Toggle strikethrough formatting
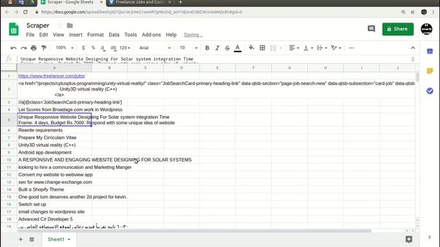 pos(228,48)
